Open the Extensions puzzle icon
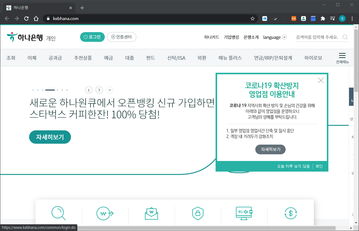Image resolution: width=359 pixels, height=231 pixels. pyautogui.click(x=323, y=18)
